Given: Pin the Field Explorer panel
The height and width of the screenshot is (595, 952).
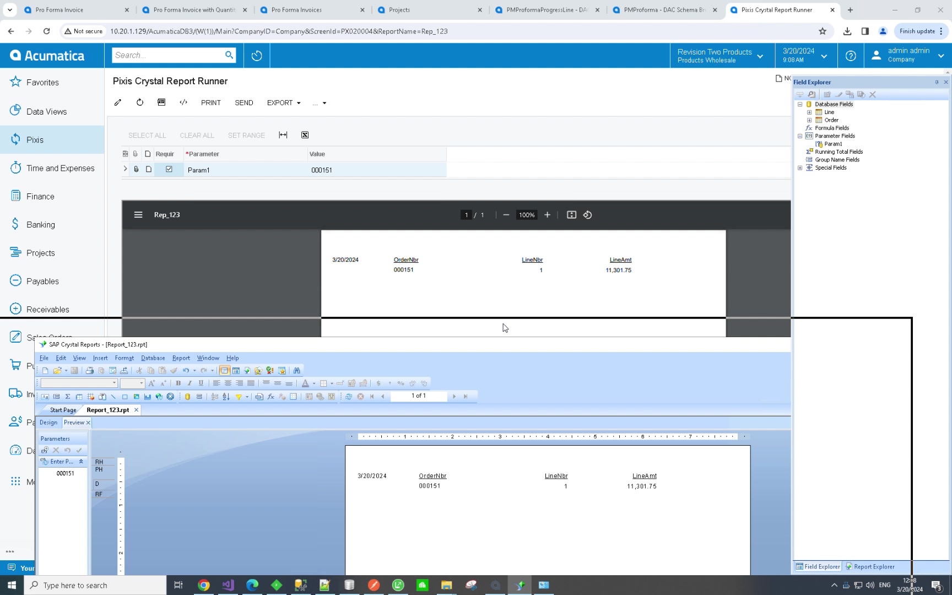Looking at the screenshot, I should 937,82.
